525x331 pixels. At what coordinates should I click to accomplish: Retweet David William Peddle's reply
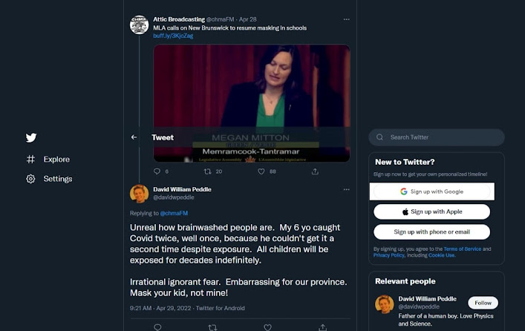[x=212, y=327]
